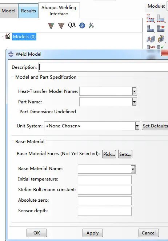Click the Verify Mesh green check icon
The width and height of the screenshot is (168, 241).
pos(161,47)
